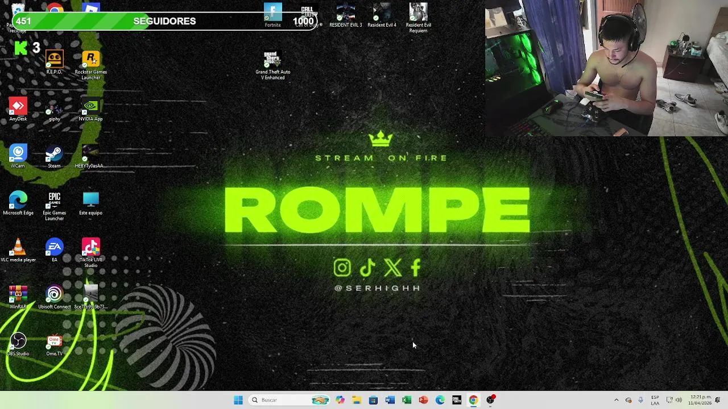This screenshot has height=409, width=728.
Task: Open the Steam desktop shortcut
Action: [x=54, y=156]
